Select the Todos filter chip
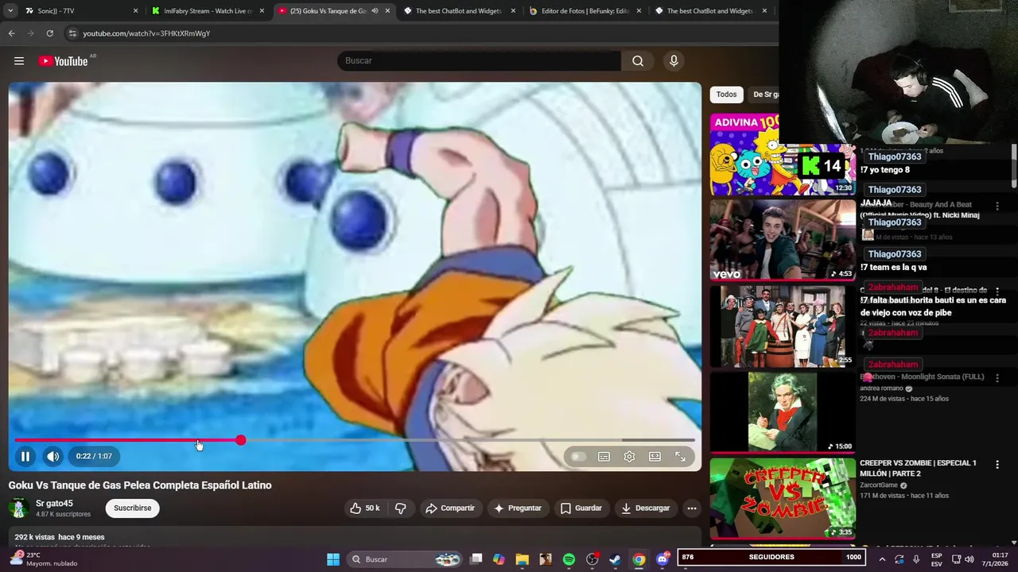This screenshot has height=572, width=1018. click(x=726, y=95)
